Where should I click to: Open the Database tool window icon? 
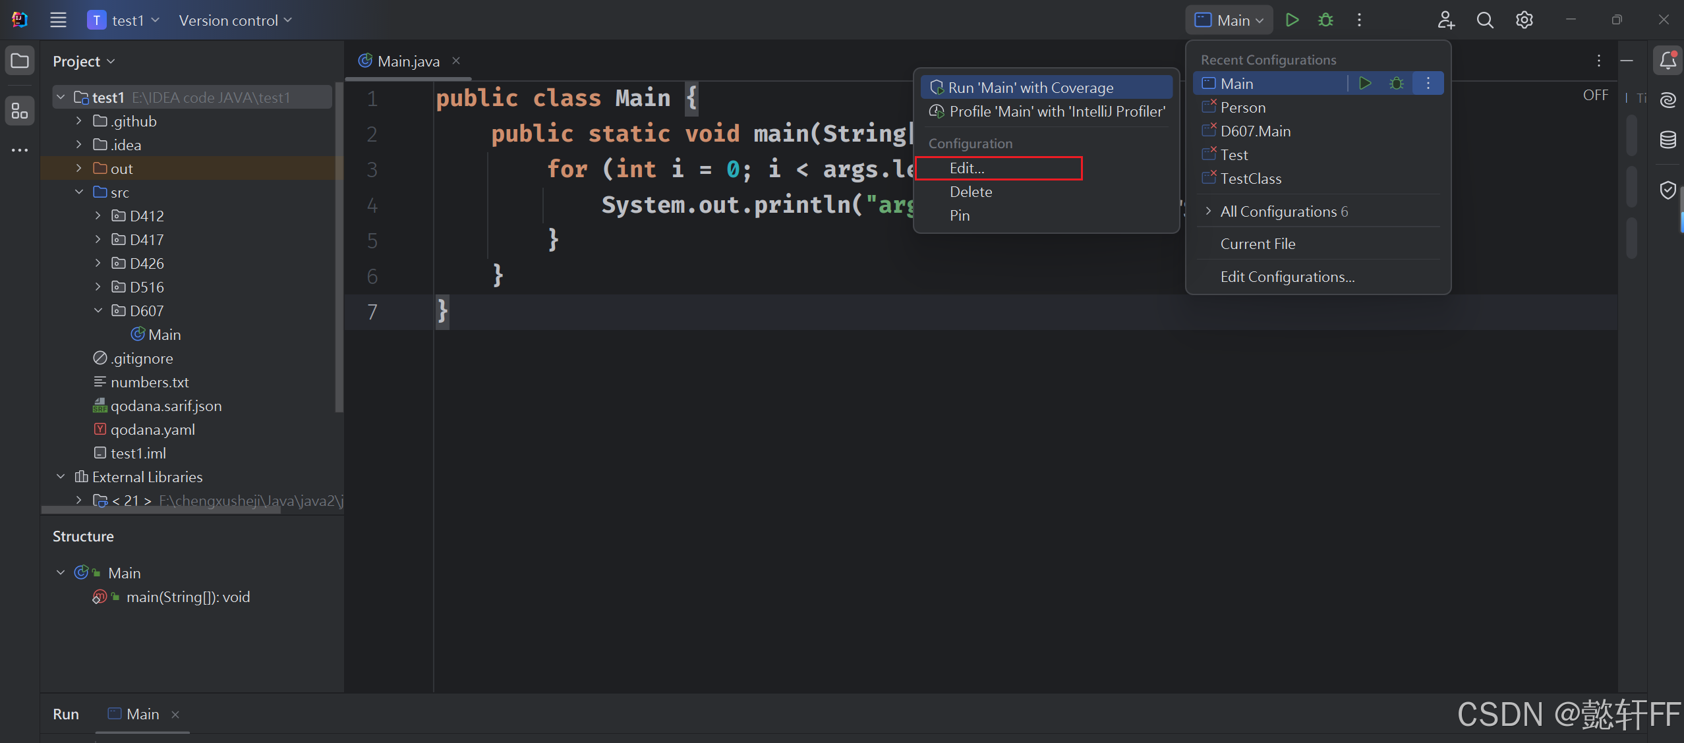(x=1668, y=140)
